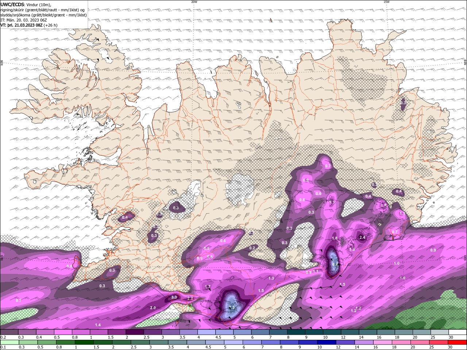Pick the violet 12 swatch on lower scale

(345, 342)
